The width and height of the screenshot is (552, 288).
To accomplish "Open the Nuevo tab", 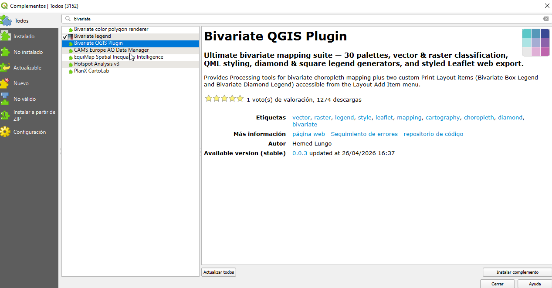I will coord(29,83).
